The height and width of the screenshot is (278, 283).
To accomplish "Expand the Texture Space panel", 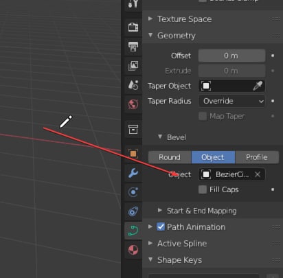I will click(150, 19).
